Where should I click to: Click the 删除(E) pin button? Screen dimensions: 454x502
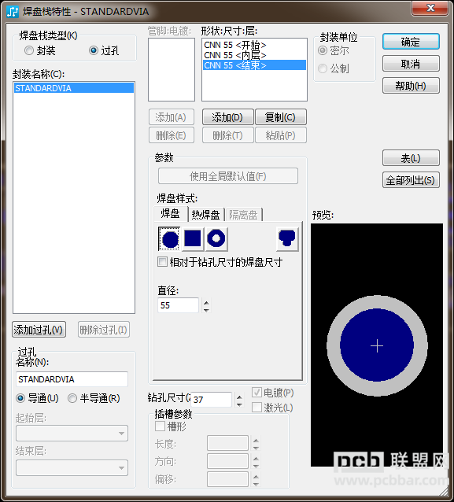point(172,135)
